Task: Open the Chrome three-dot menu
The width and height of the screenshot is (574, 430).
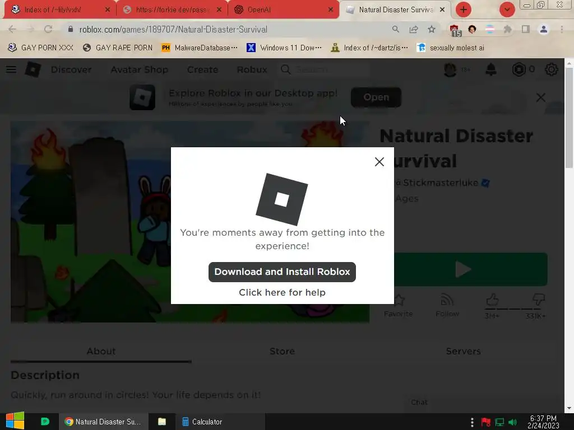Action: coord(562,29)
